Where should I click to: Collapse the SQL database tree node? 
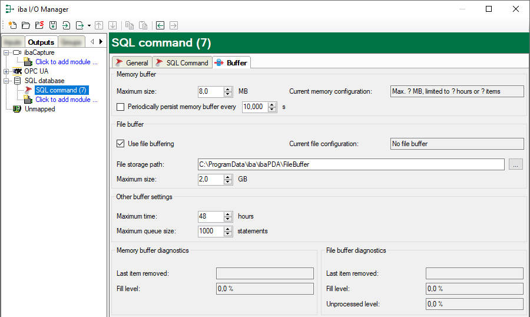[6, 81]
